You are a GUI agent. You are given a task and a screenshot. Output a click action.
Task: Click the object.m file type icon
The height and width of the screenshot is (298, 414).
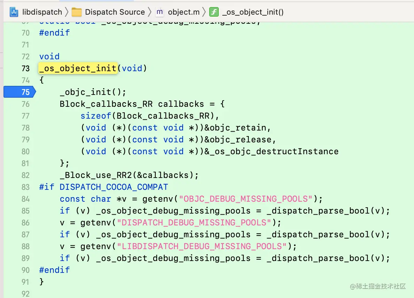pyautogui.click(x=159, y=12)
